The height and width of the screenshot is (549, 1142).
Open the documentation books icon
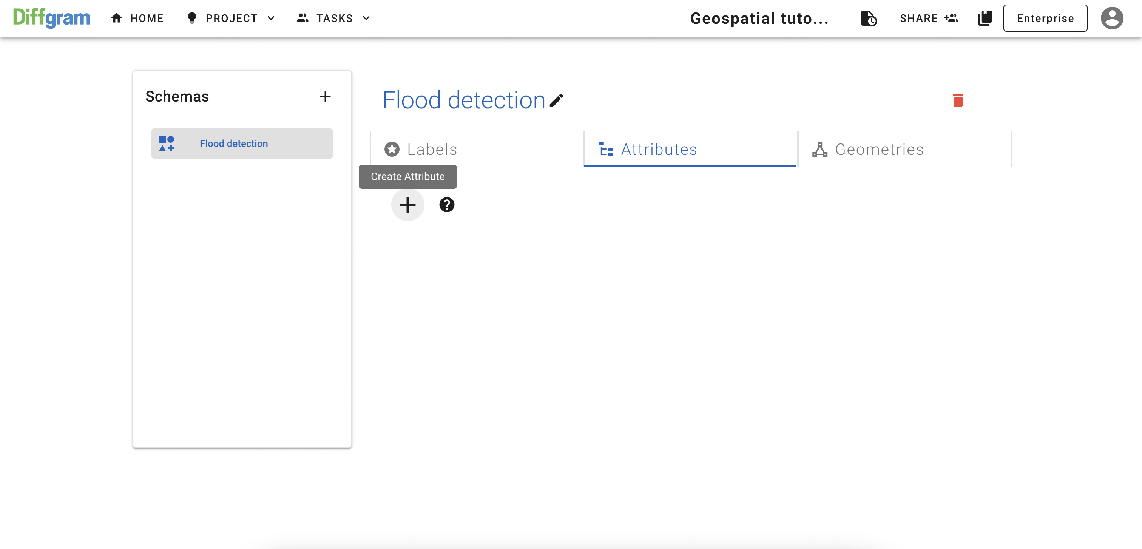pyautogui.click(x=985, y=18)
